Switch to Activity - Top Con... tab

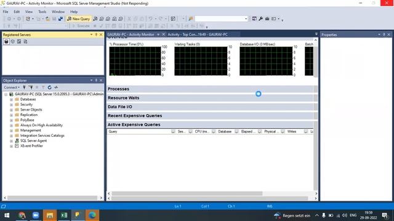[x=198, y=34]
